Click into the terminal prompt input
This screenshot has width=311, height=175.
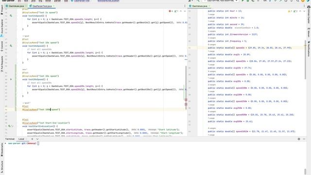tap(38, 143)
